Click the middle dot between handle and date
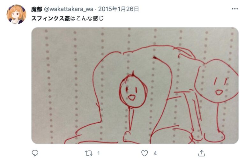The width and height of the screenshot is (245, 162). coord(96,9)
